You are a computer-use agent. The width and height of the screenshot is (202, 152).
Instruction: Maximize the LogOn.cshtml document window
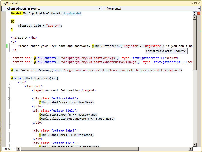(x=195, y=3)
